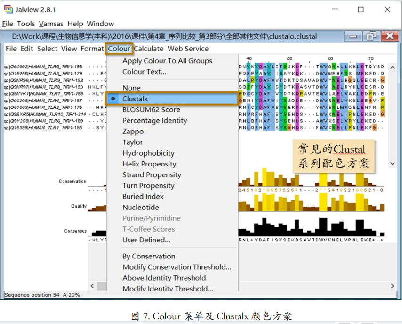Select sequence Q9NYK1 HUMAN_TLR7_TIR
This screenshot has height=324, width=402.
44,94
